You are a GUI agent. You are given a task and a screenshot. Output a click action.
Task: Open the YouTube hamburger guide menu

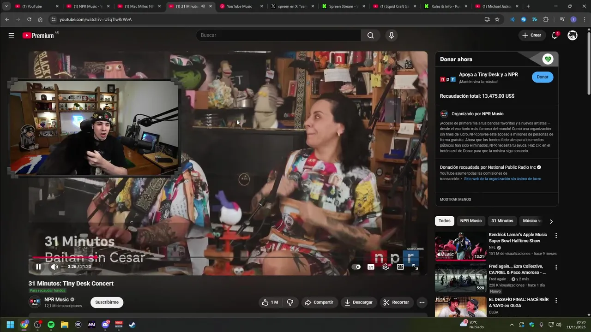coord(11,36)
